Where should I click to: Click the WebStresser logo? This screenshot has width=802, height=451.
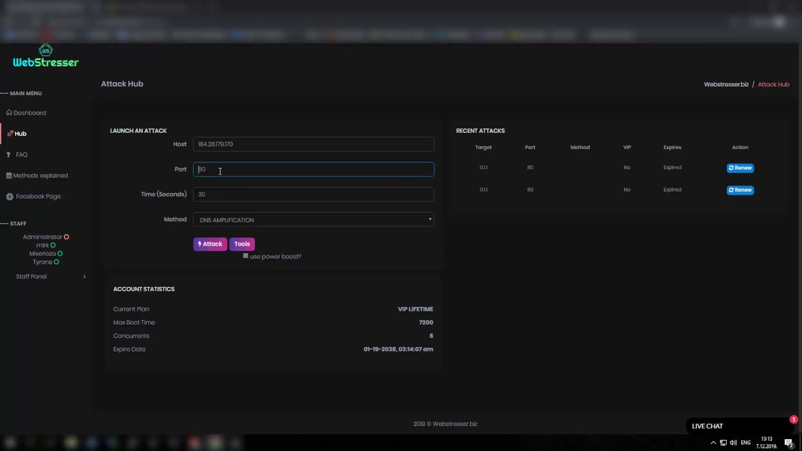pos(46,56)
